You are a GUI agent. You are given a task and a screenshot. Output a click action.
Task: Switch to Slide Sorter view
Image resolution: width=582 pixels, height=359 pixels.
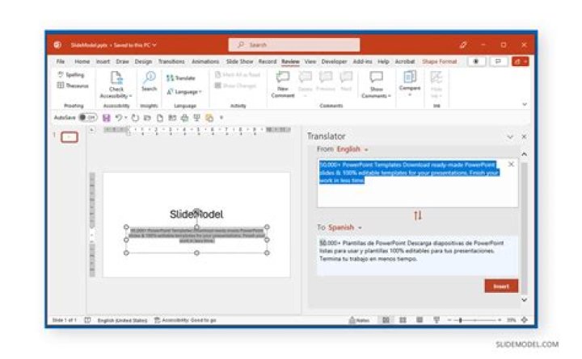[403, 320]
